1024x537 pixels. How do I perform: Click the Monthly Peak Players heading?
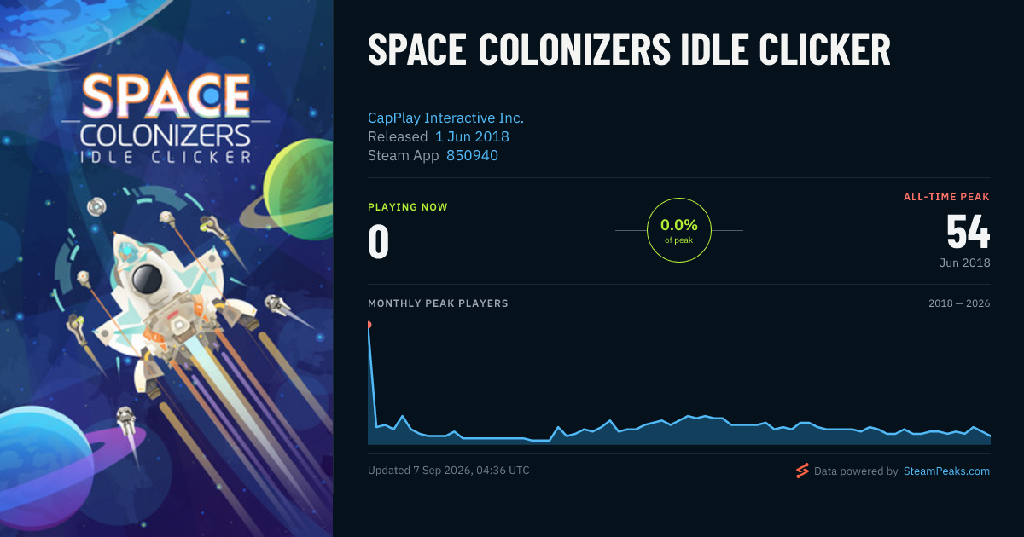438,303
